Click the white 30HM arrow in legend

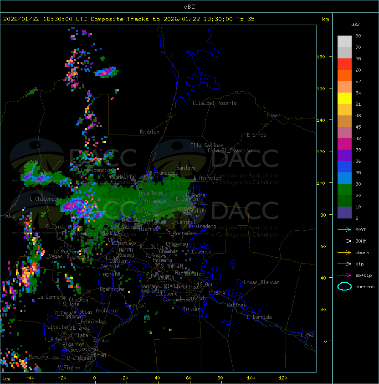(x=344, y=241)
